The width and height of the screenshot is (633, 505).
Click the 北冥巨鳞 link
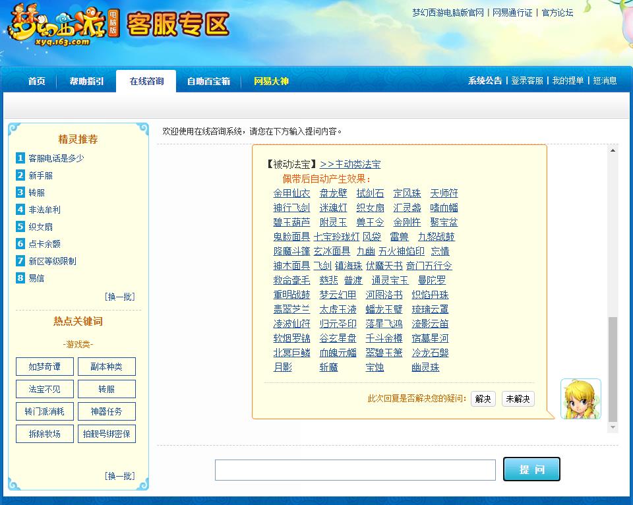point(291,353)
